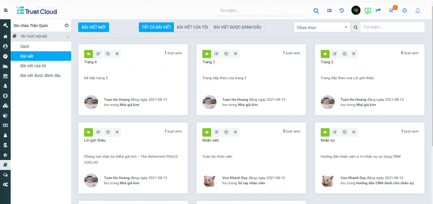Copy the Trang 3 article

click(226, 54)
